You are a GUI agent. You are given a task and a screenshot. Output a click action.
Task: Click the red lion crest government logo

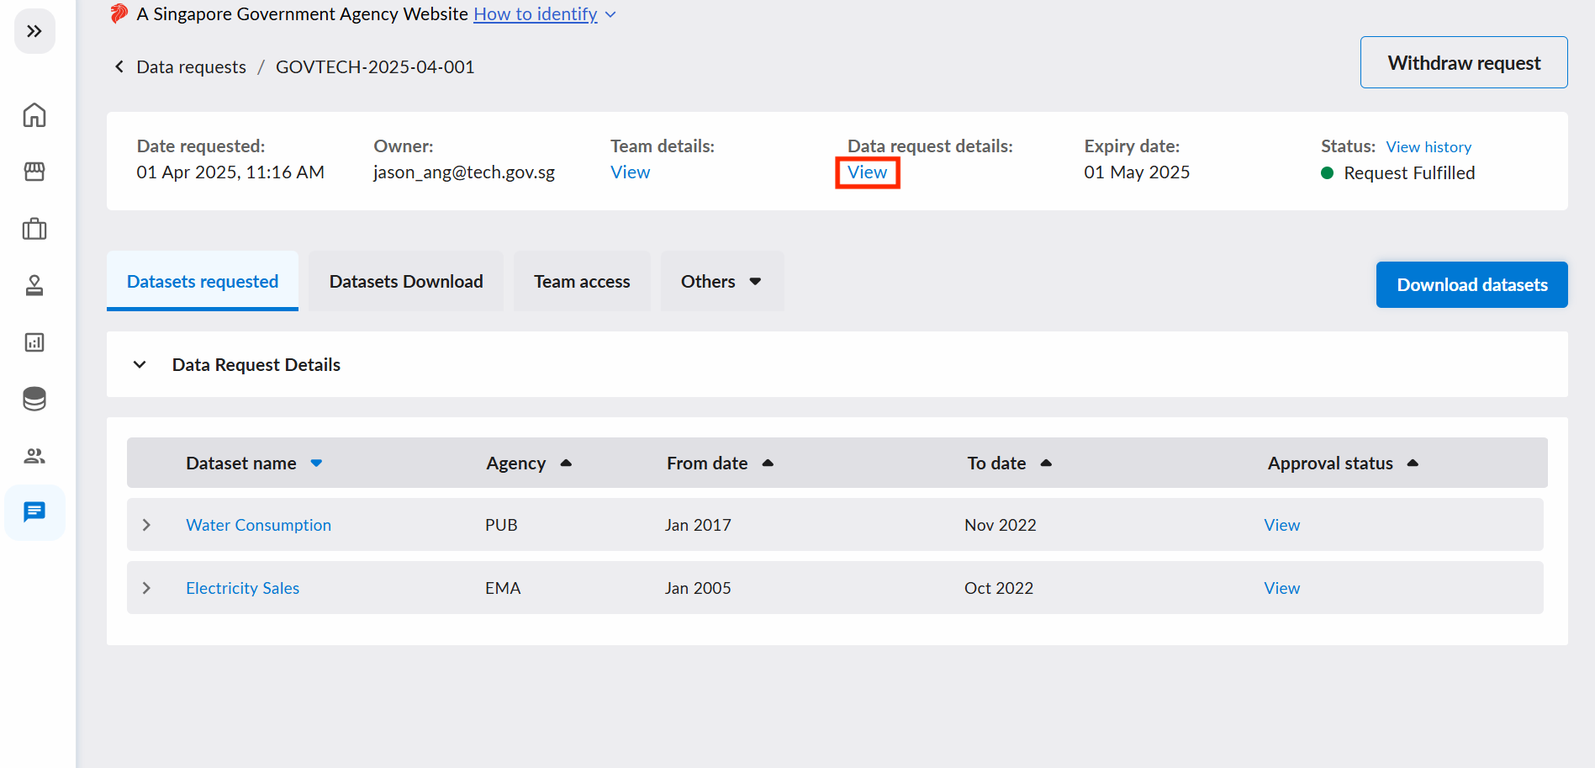(119, 13)
